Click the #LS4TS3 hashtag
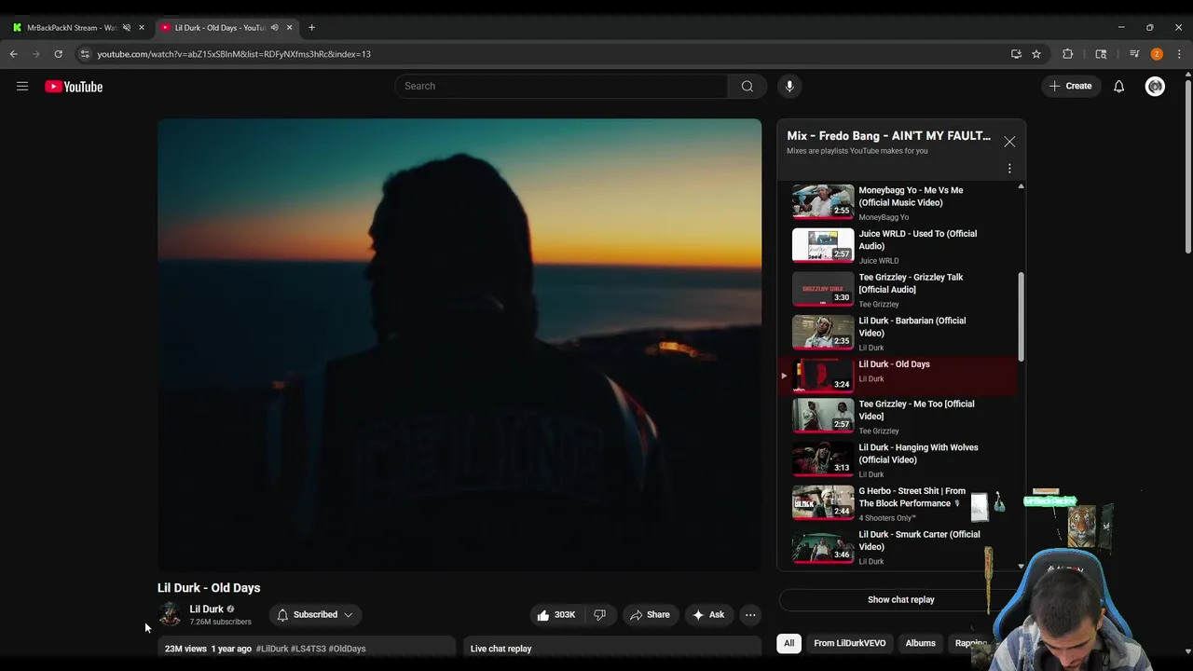 coord(309,649)
